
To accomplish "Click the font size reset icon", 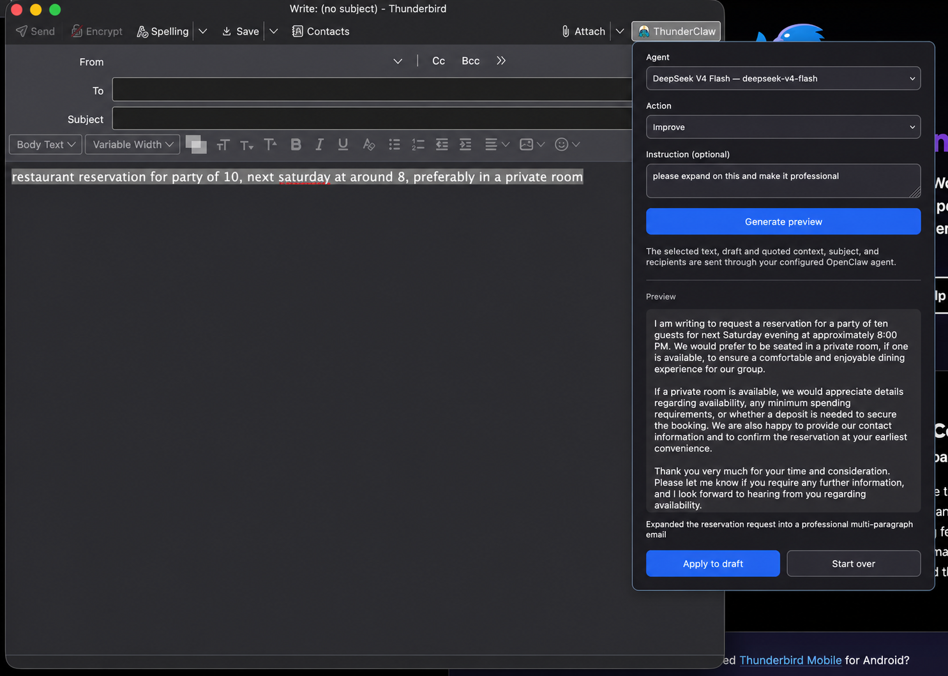I will tap(222, 145).
